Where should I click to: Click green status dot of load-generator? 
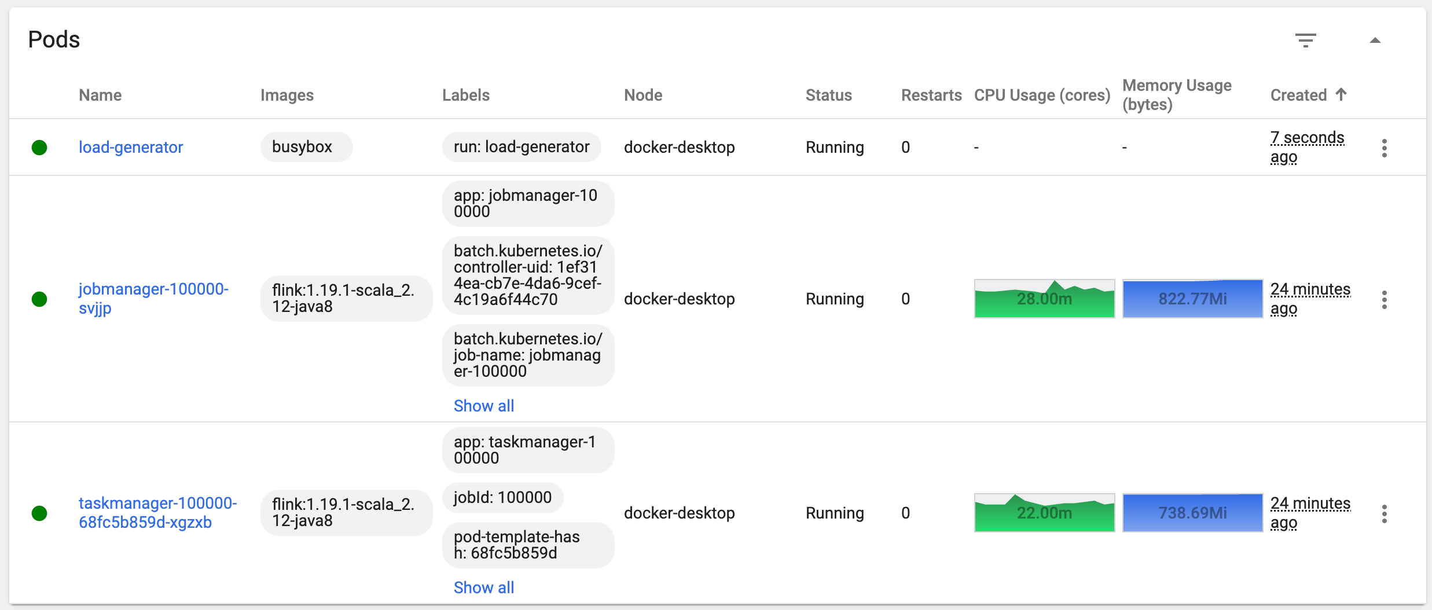pos(39,148)
